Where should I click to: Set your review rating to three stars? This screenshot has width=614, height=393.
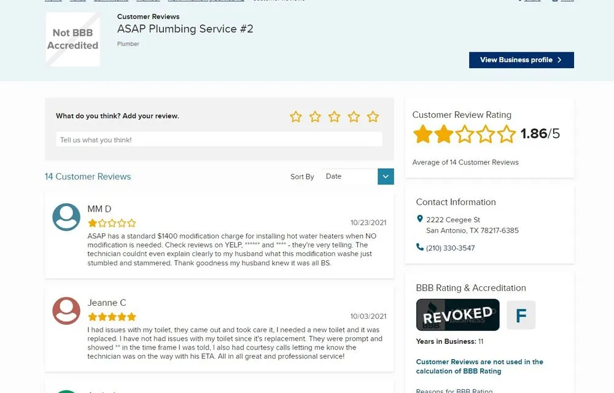coord(335,116)
